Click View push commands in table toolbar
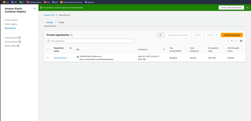Viewport: 251px width, 121px height. click(178, 35)
